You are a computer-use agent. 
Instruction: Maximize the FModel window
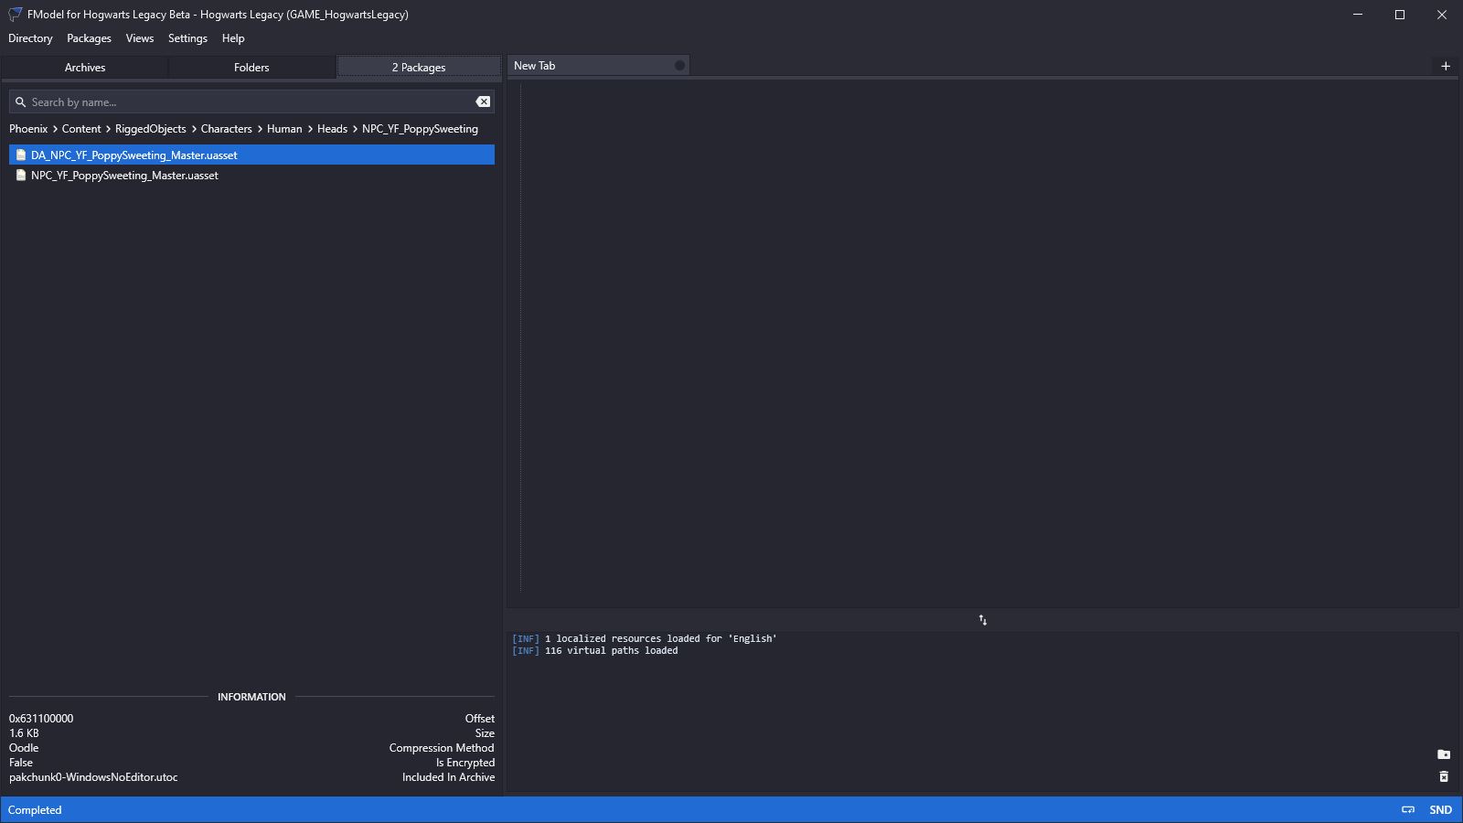(x=1400, y=15)
